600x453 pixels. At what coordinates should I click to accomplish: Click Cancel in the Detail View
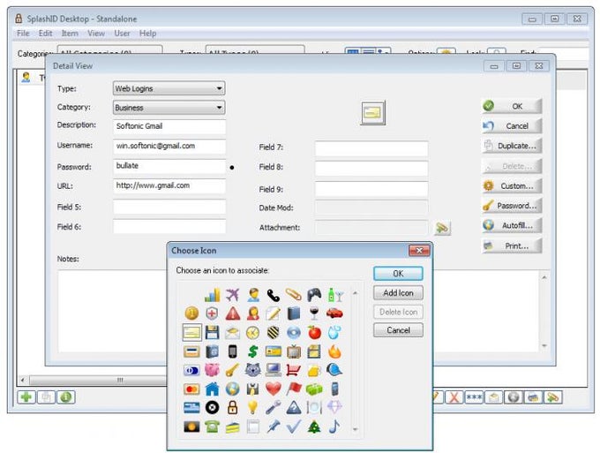[x=512, y=126]
